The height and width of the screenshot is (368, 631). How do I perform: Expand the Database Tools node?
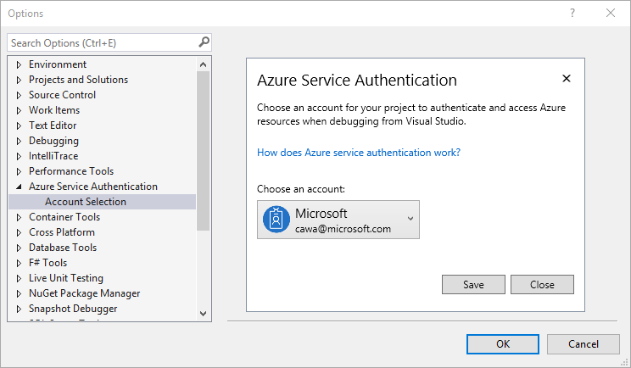click(x=19, y=248)
